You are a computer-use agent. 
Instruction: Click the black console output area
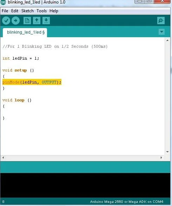(85, 185)
